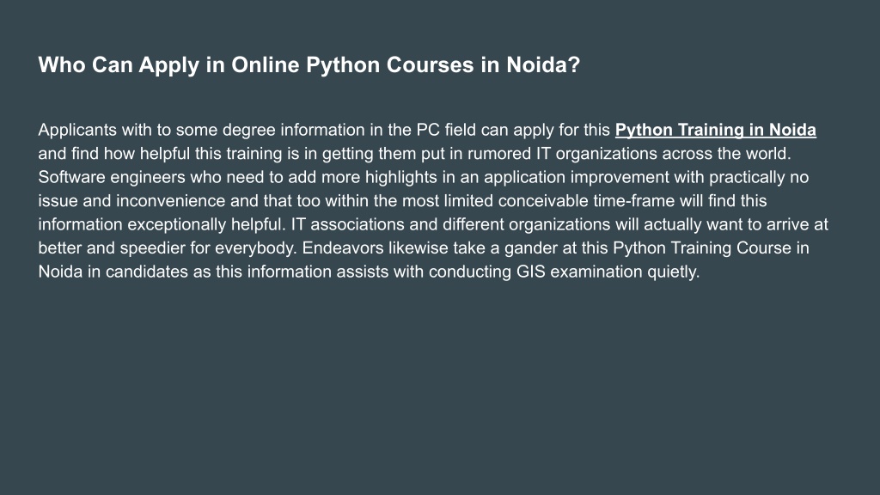Click the word "Noida?" in the heading

click(x=543, y=65)
